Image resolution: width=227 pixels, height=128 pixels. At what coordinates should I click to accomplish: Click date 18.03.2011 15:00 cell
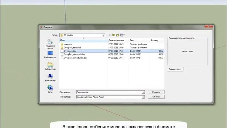tap(116, 48)
